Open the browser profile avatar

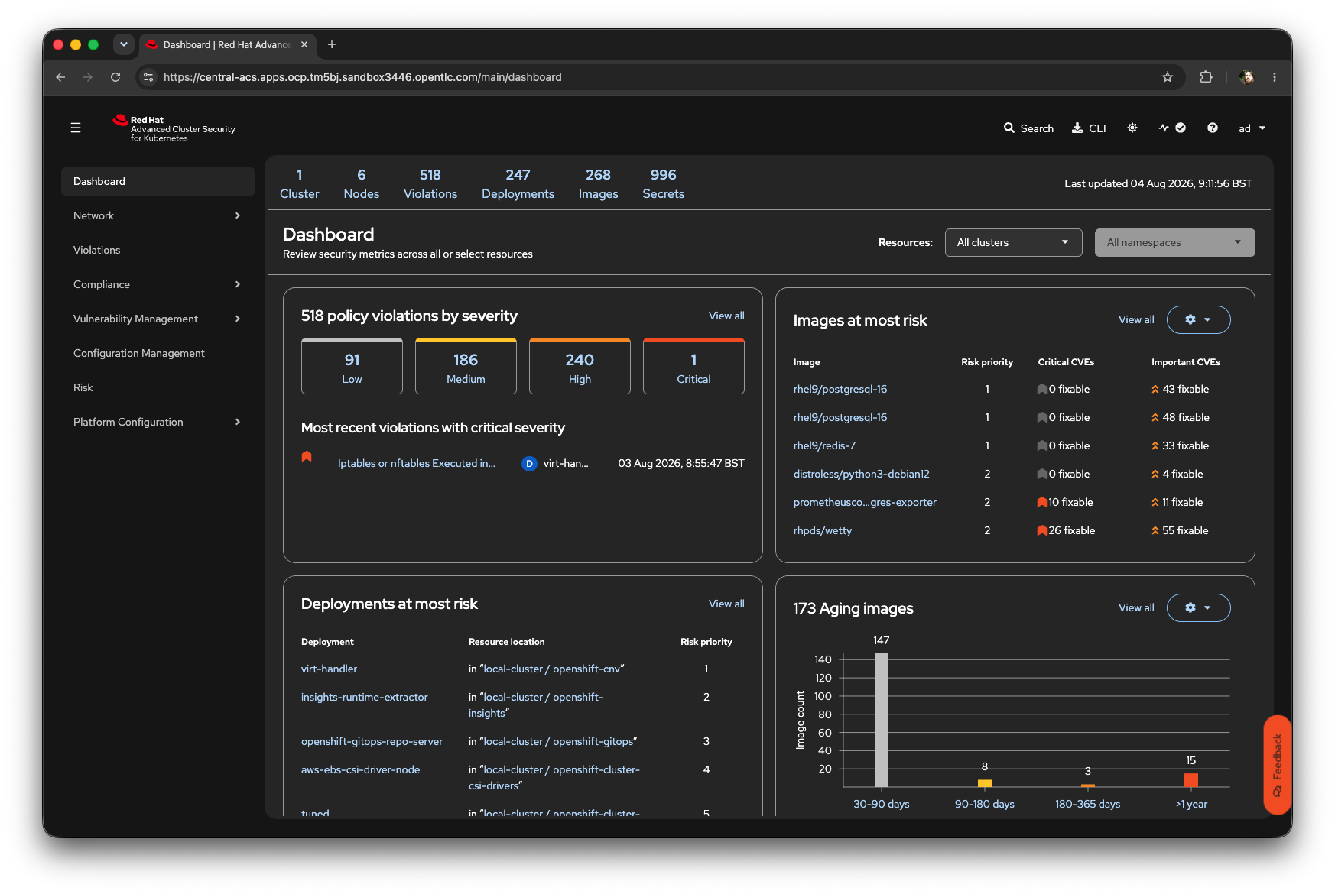click(1247, 77)
